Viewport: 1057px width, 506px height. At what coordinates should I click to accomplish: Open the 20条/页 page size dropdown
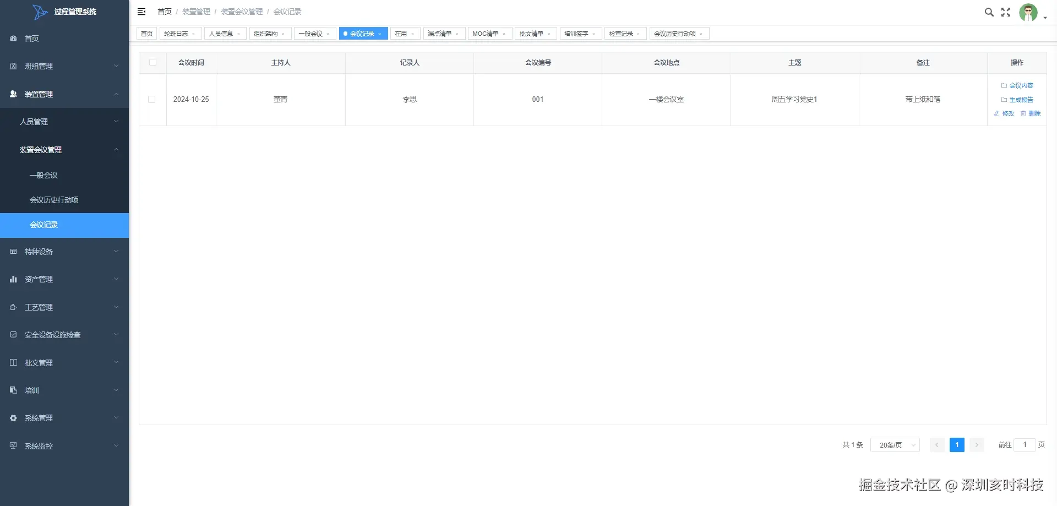pos(895,445)
